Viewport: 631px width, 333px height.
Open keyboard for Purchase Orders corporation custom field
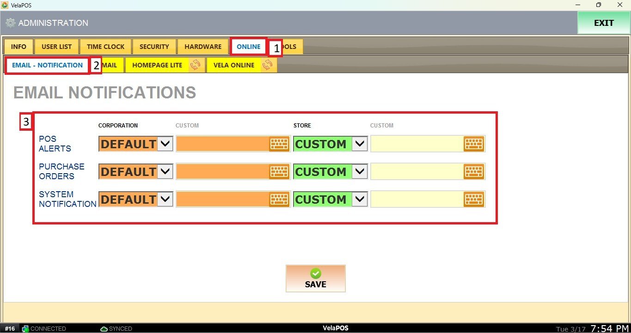(279, 172)
